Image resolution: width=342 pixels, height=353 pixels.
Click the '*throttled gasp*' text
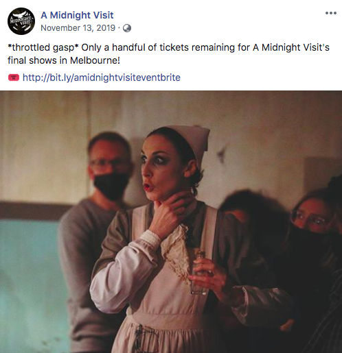point(43,47)
